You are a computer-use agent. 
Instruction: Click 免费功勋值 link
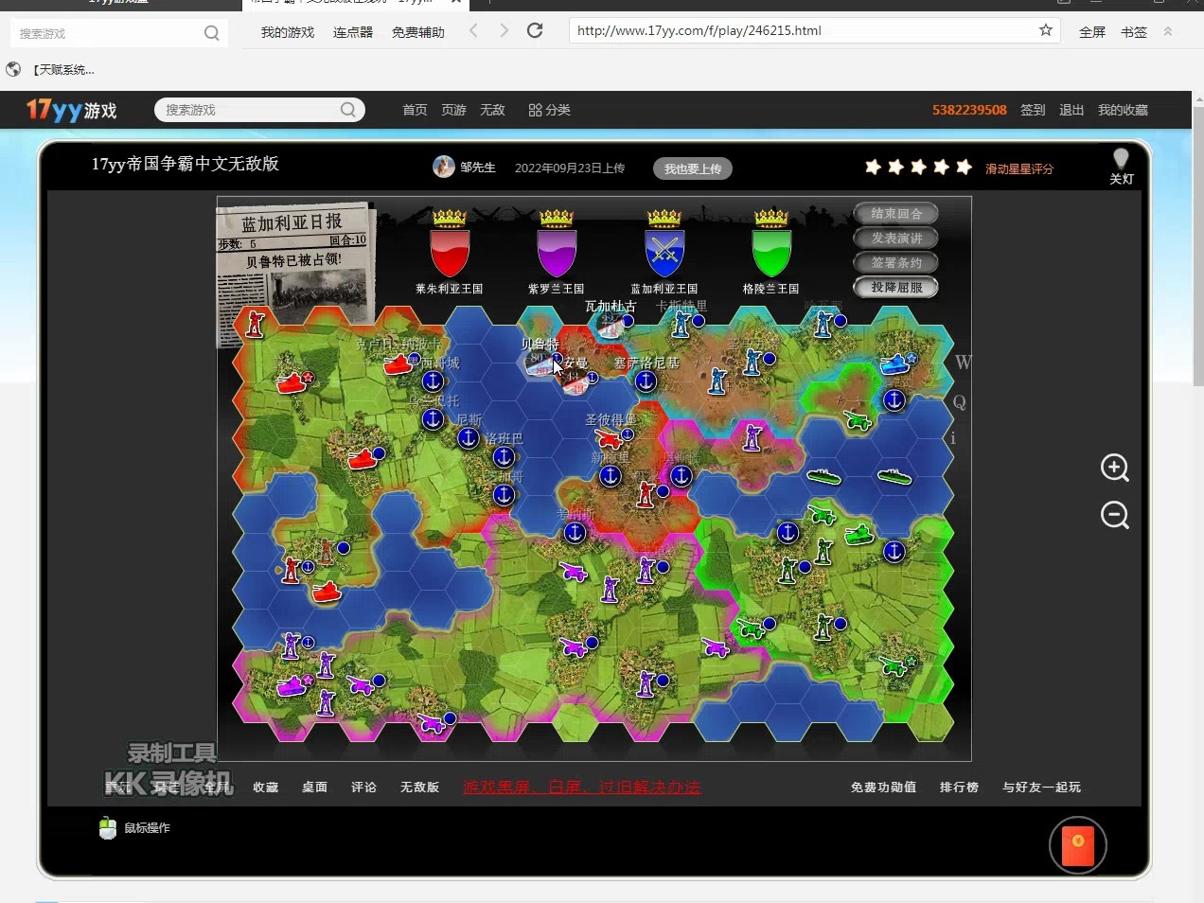tap(883, 788)
